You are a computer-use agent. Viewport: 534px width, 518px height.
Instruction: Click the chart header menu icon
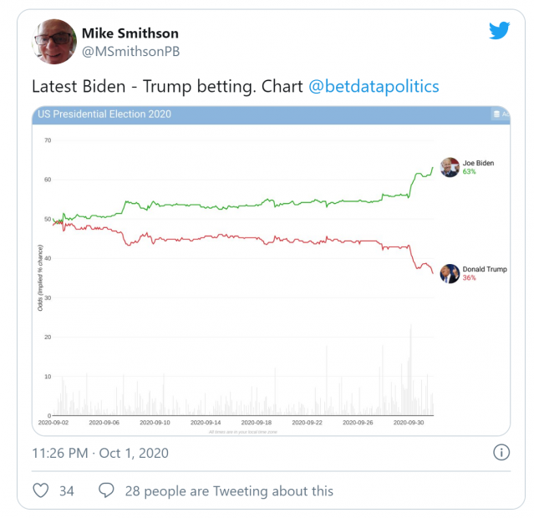click(x=497, y=114)
